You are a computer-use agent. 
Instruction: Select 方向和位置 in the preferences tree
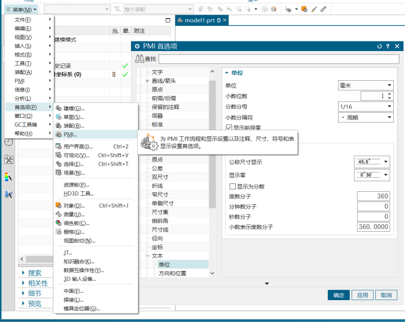[x=172, y=273]
